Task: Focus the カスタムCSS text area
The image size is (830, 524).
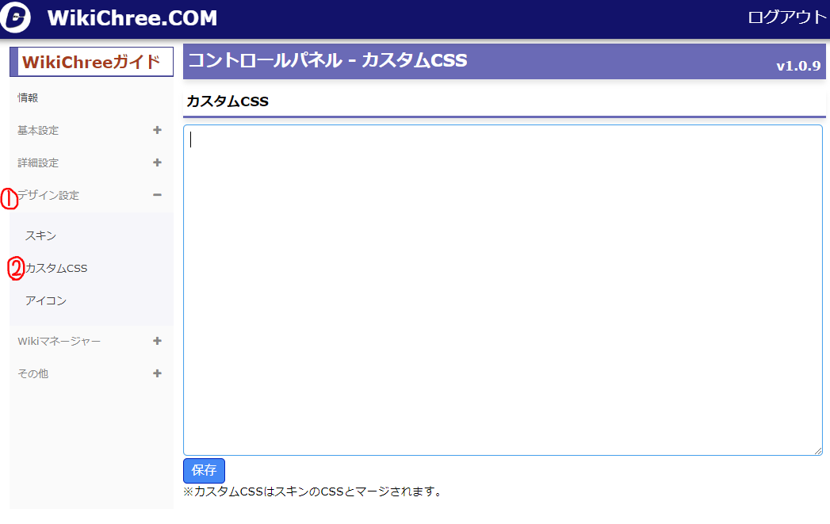Action: [503, 290]
